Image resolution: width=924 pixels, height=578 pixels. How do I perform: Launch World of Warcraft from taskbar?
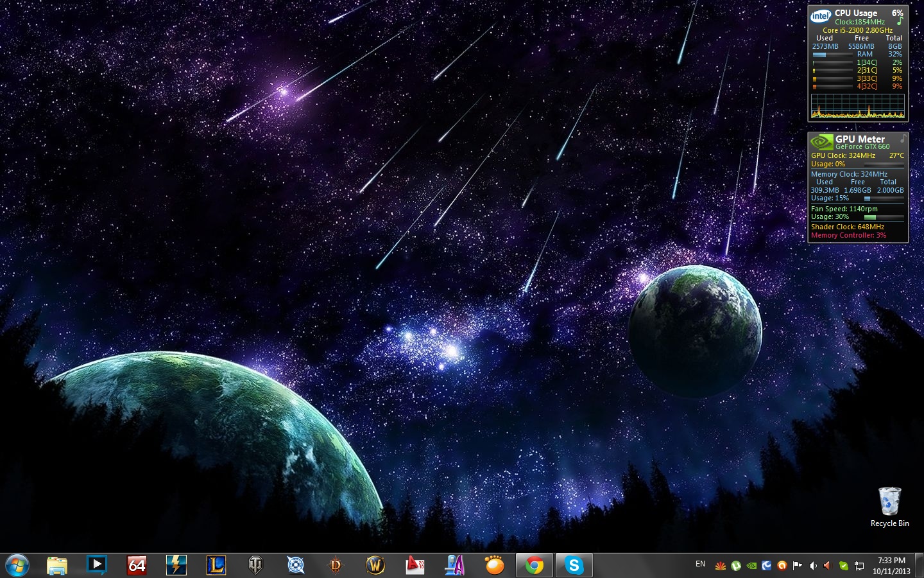[x=375, y=566]
